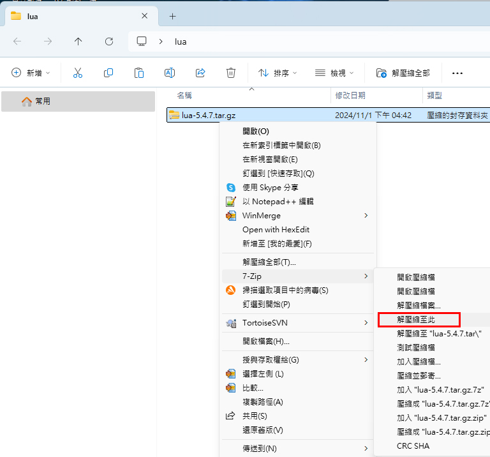
Task: Click the breadcrumb chevron before lua
Action: point(161,41)
